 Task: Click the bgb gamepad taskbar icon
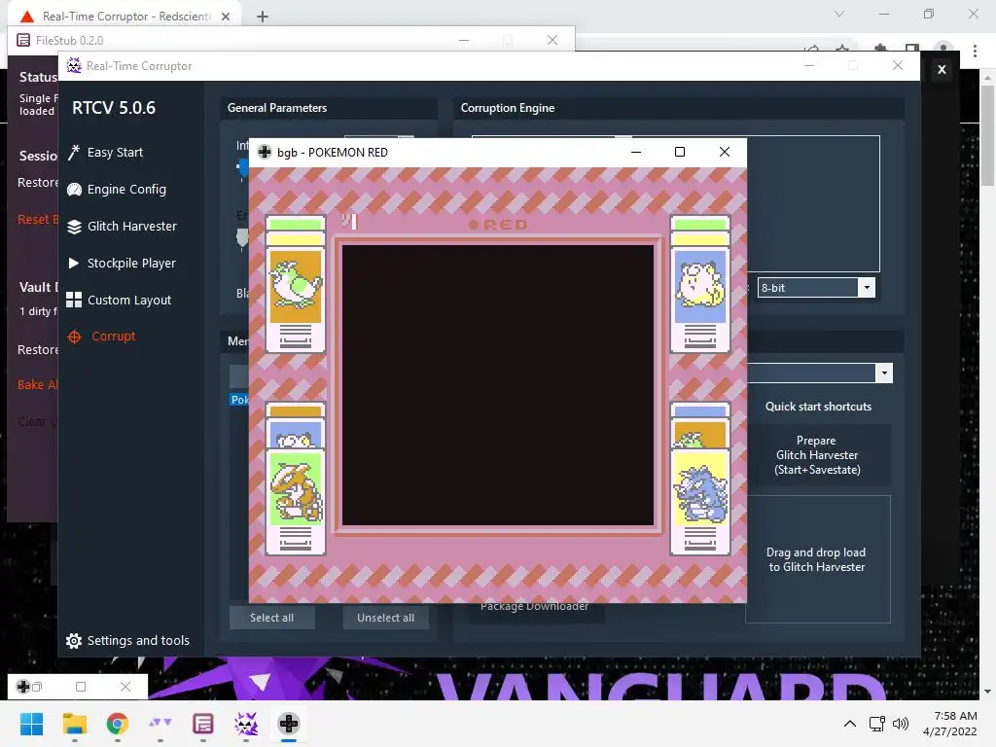pyautogui.click(x=288, y=724)
